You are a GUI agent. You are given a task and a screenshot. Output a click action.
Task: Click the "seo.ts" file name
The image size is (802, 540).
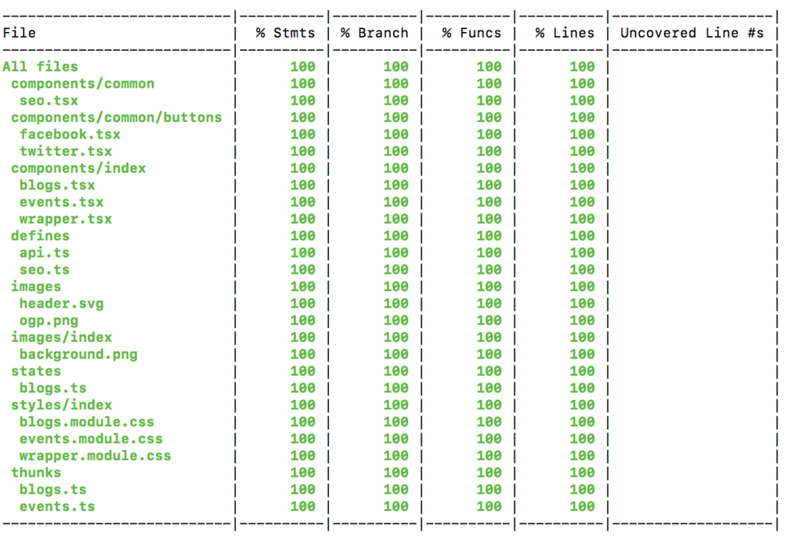[45, 269]
